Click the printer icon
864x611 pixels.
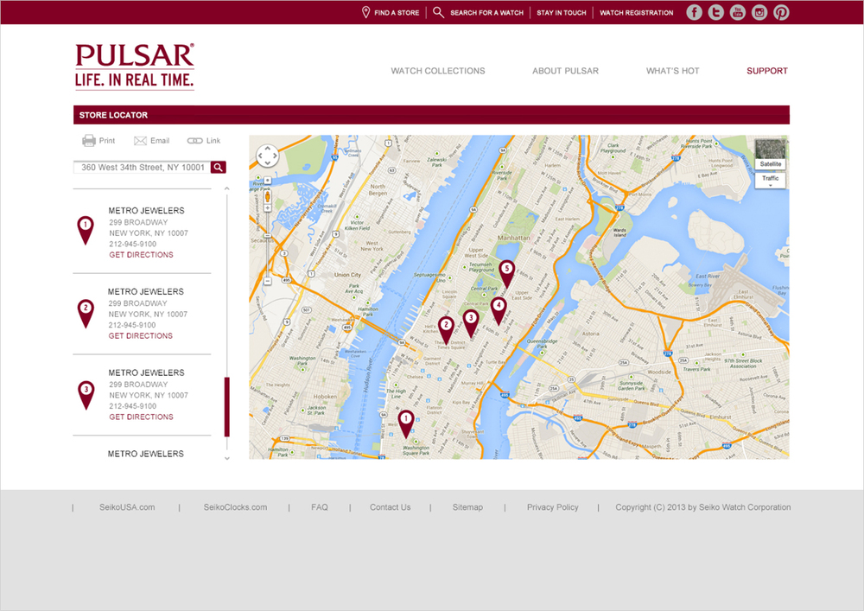pyautogui.click(x=89, y=141)
